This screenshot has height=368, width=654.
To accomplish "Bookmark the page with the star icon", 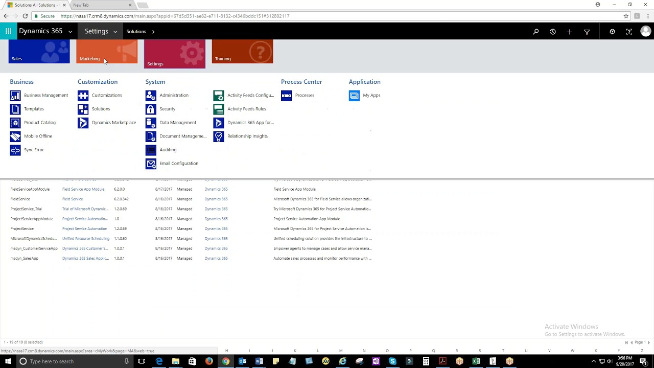I will click(626, 16).
